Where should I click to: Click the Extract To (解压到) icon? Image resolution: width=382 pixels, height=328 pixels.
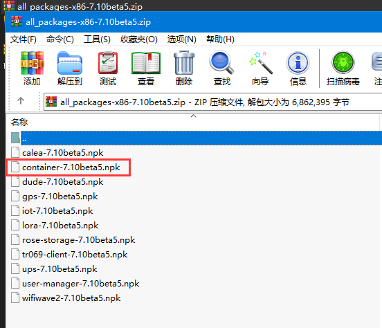click(70, 69)
